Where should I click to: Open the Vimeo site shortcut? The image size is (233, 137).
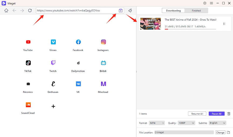tap(53, 42)
